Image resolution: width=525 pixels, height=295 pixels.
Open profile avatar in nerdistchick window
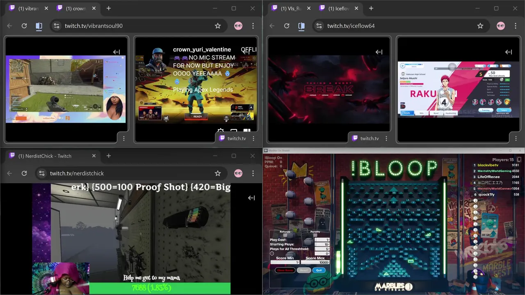pyautogui.click(x=238, y=173)
